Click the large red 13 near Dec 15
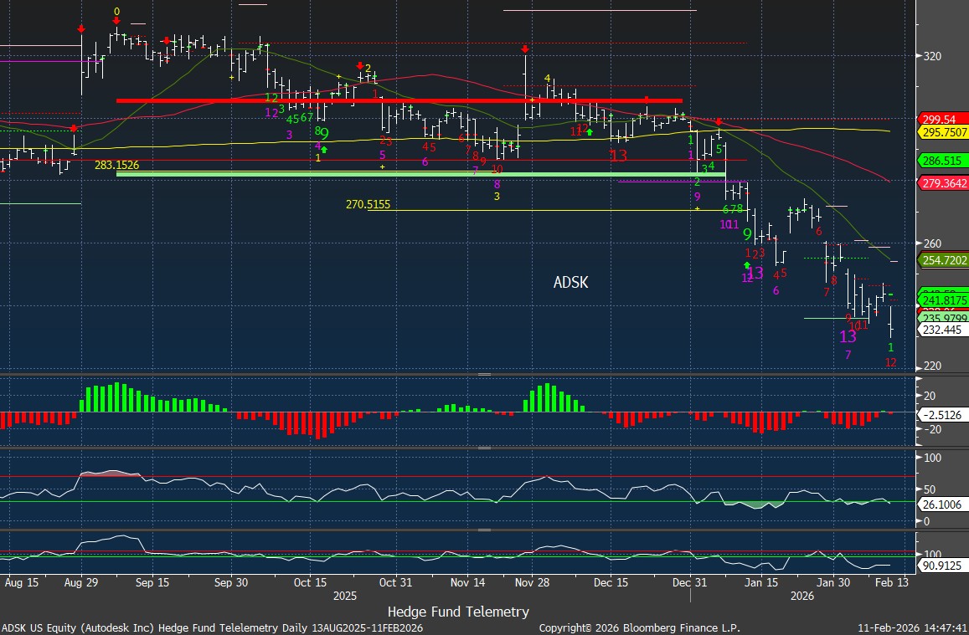The image size is (969, 635). point(618,155)
